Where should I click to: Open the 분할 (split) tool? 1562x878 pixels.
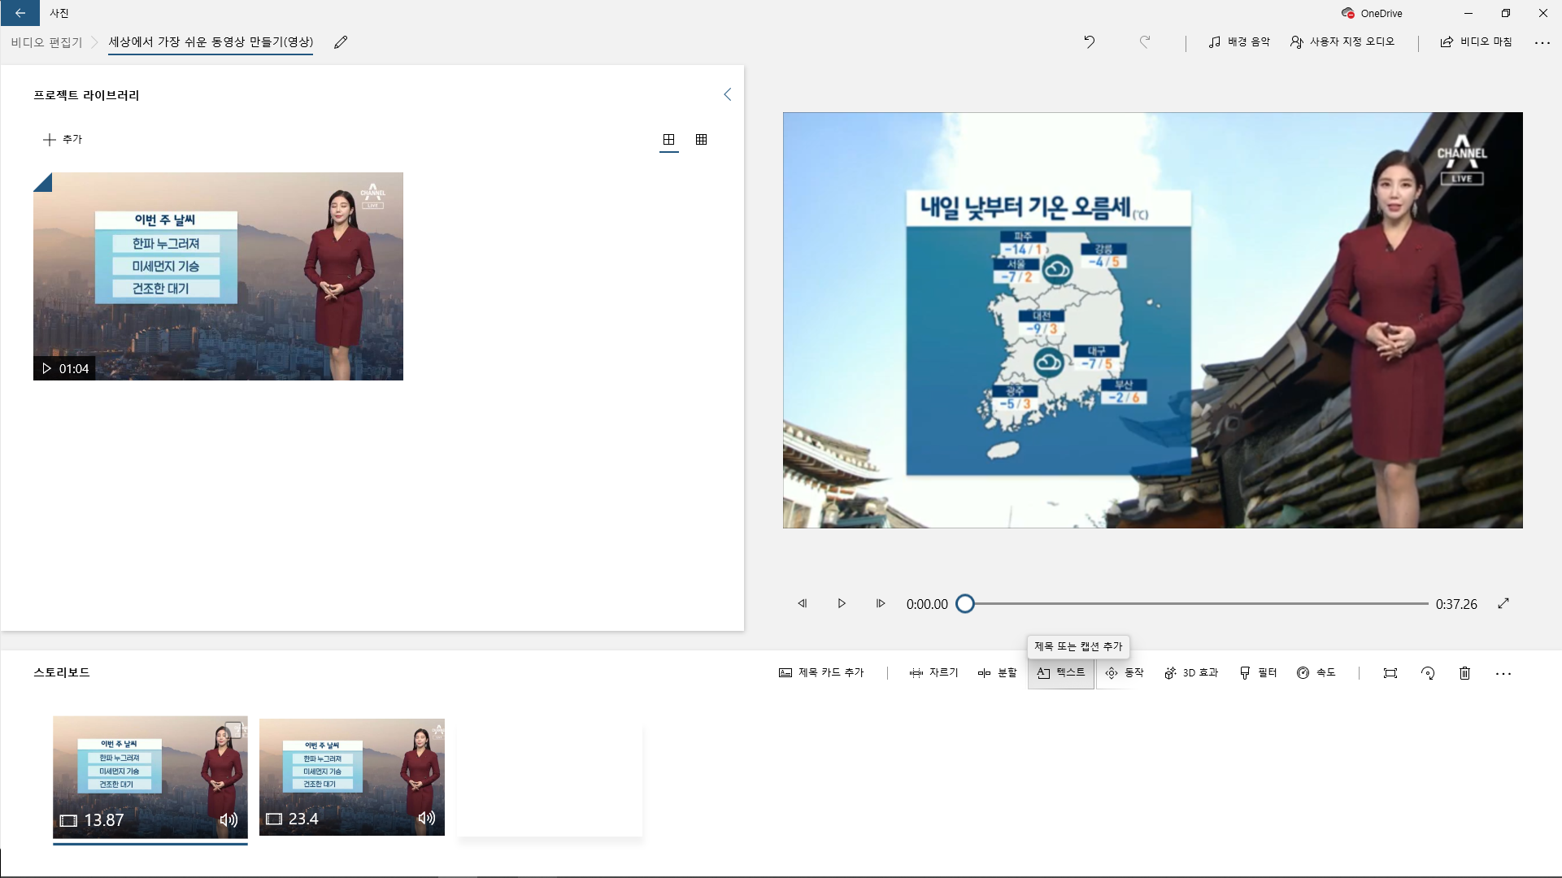coord(997,673)
